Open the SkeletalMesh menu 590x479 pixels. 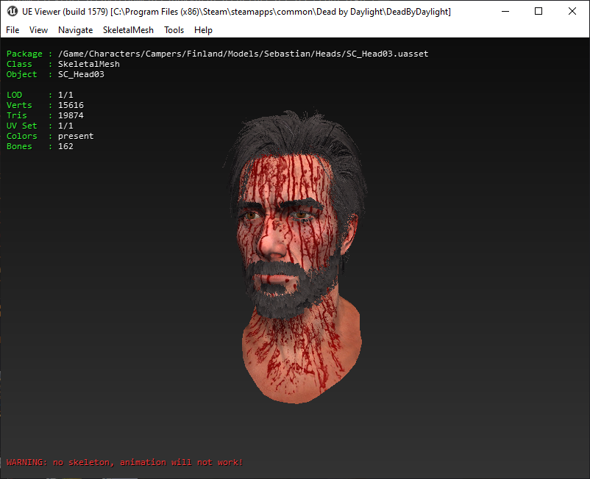click(x=128, y=30)
